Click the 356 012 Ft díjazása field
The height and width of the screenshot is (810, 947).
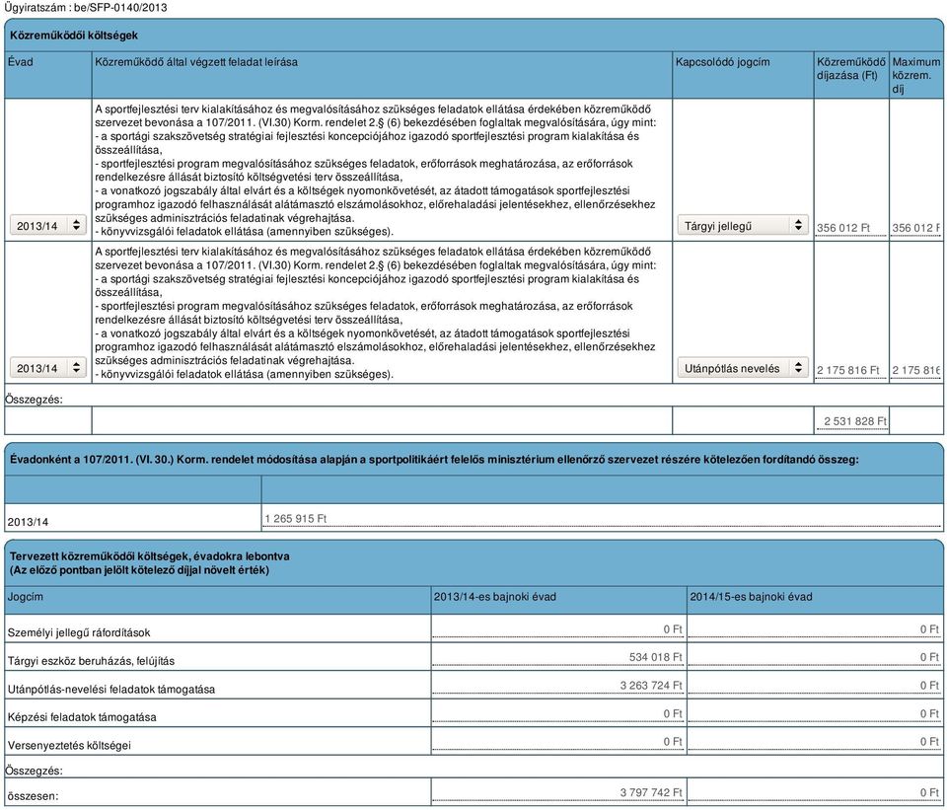point(851,228)
